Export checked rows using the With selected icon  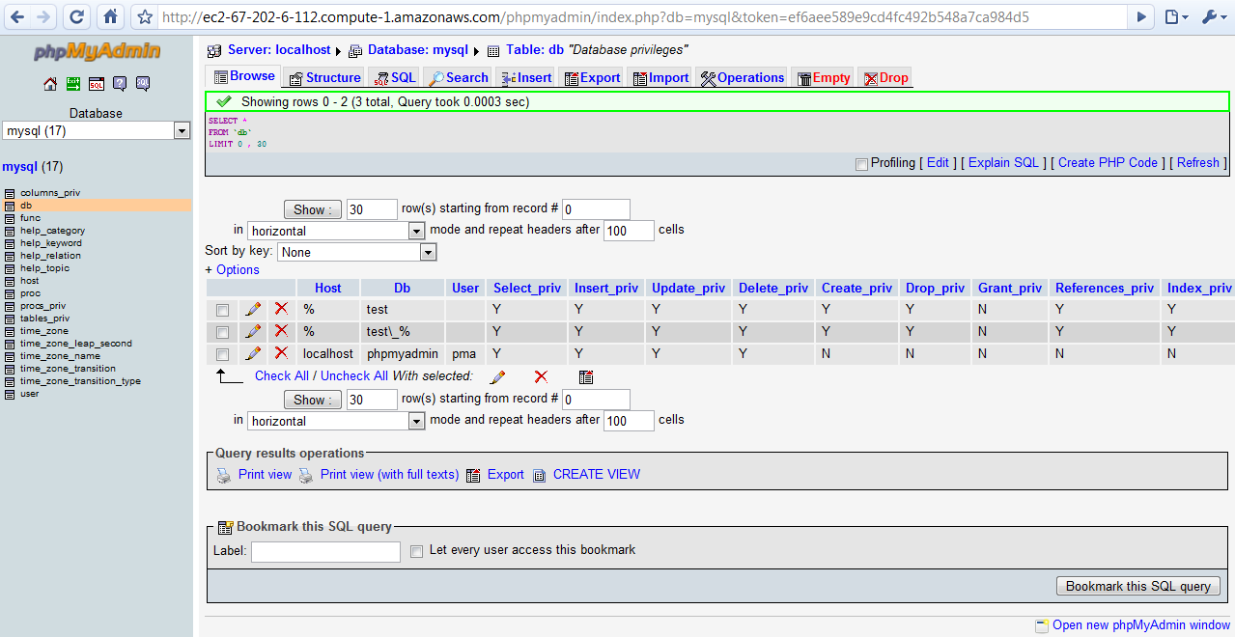tap(586, 376)
